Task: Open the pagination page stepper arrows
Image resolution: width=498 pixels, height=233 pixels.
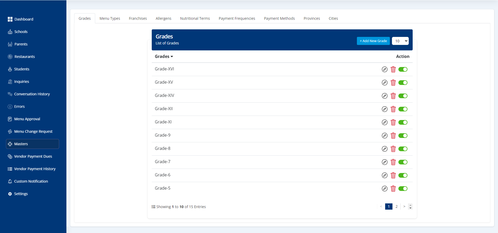Action: 410,207
